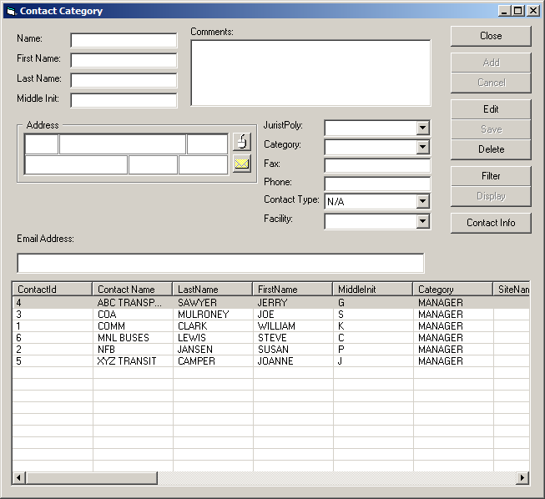Click the Contact Info button
The image size is (545, 499).
click(491, 223)
